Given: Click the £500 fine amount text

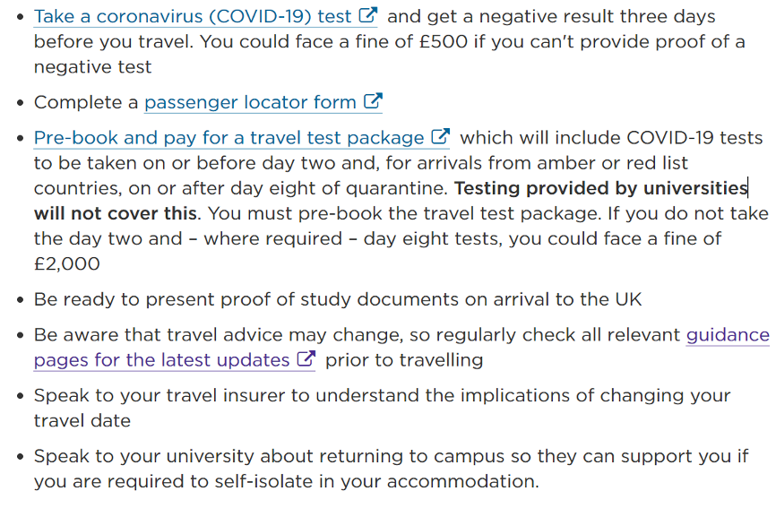Looking at the screenshot, I should (x=444, y=42).
